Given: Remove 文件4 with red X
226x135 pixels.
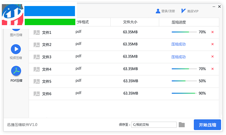Looking at the screenshot, I should pos(213,69).
